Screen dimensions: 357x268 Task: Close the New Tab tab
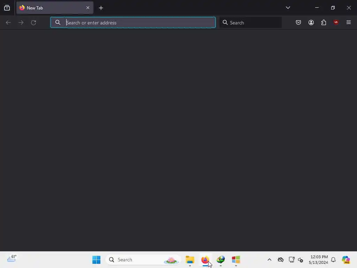[x=88, y=8]
